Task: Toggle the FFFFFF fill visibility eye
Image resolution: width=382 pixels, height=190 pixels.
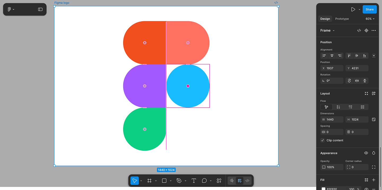Action: pos(366,189)
